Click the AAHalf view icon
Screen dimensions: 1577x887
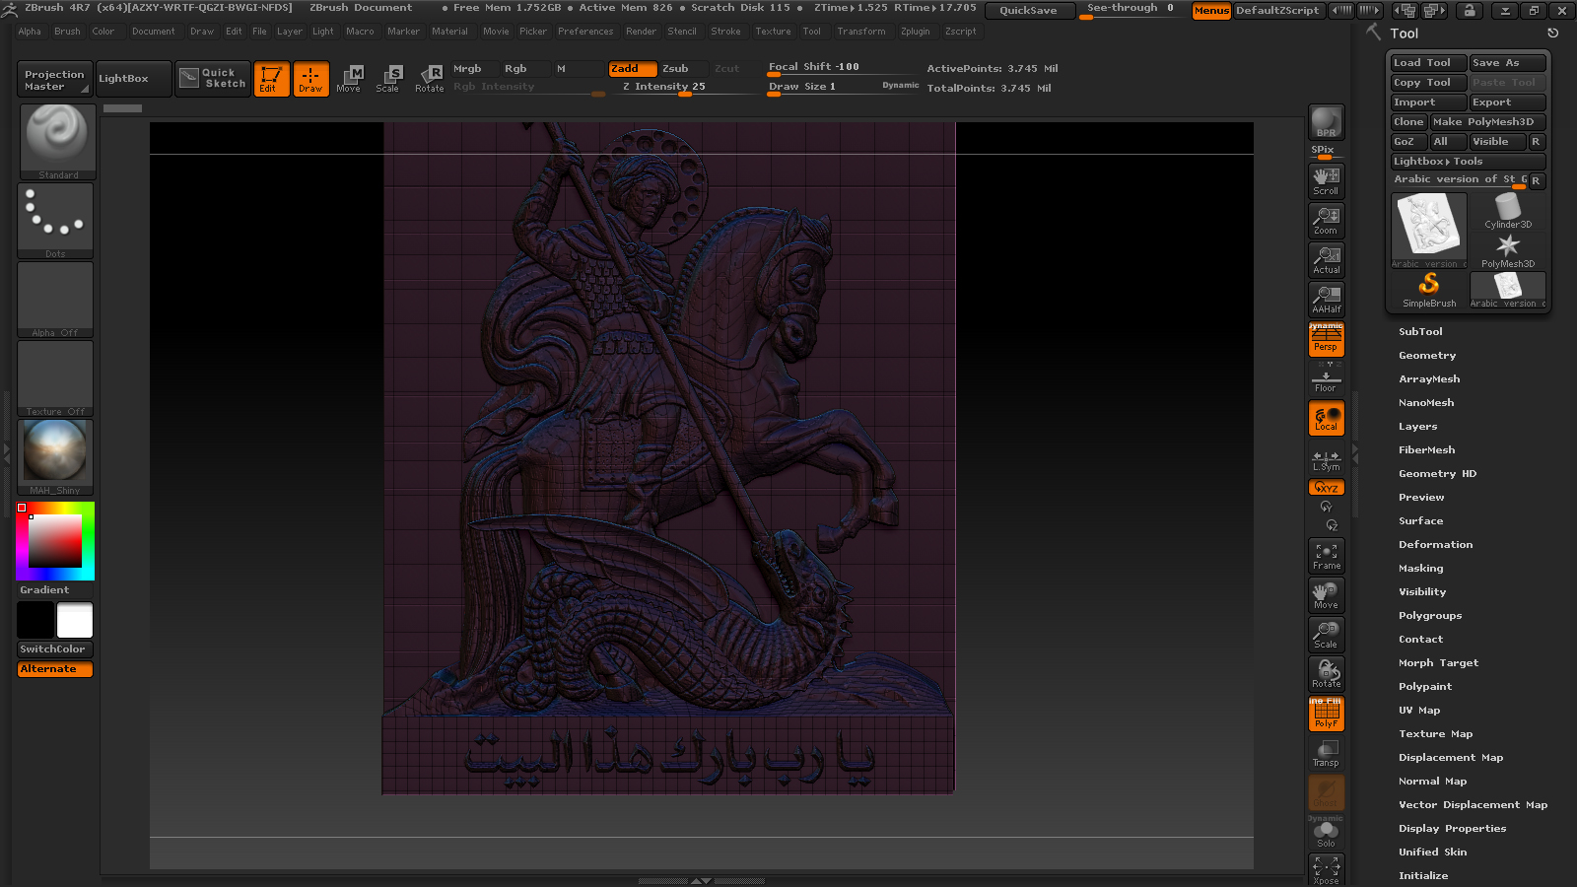(x=1326, y=300)
